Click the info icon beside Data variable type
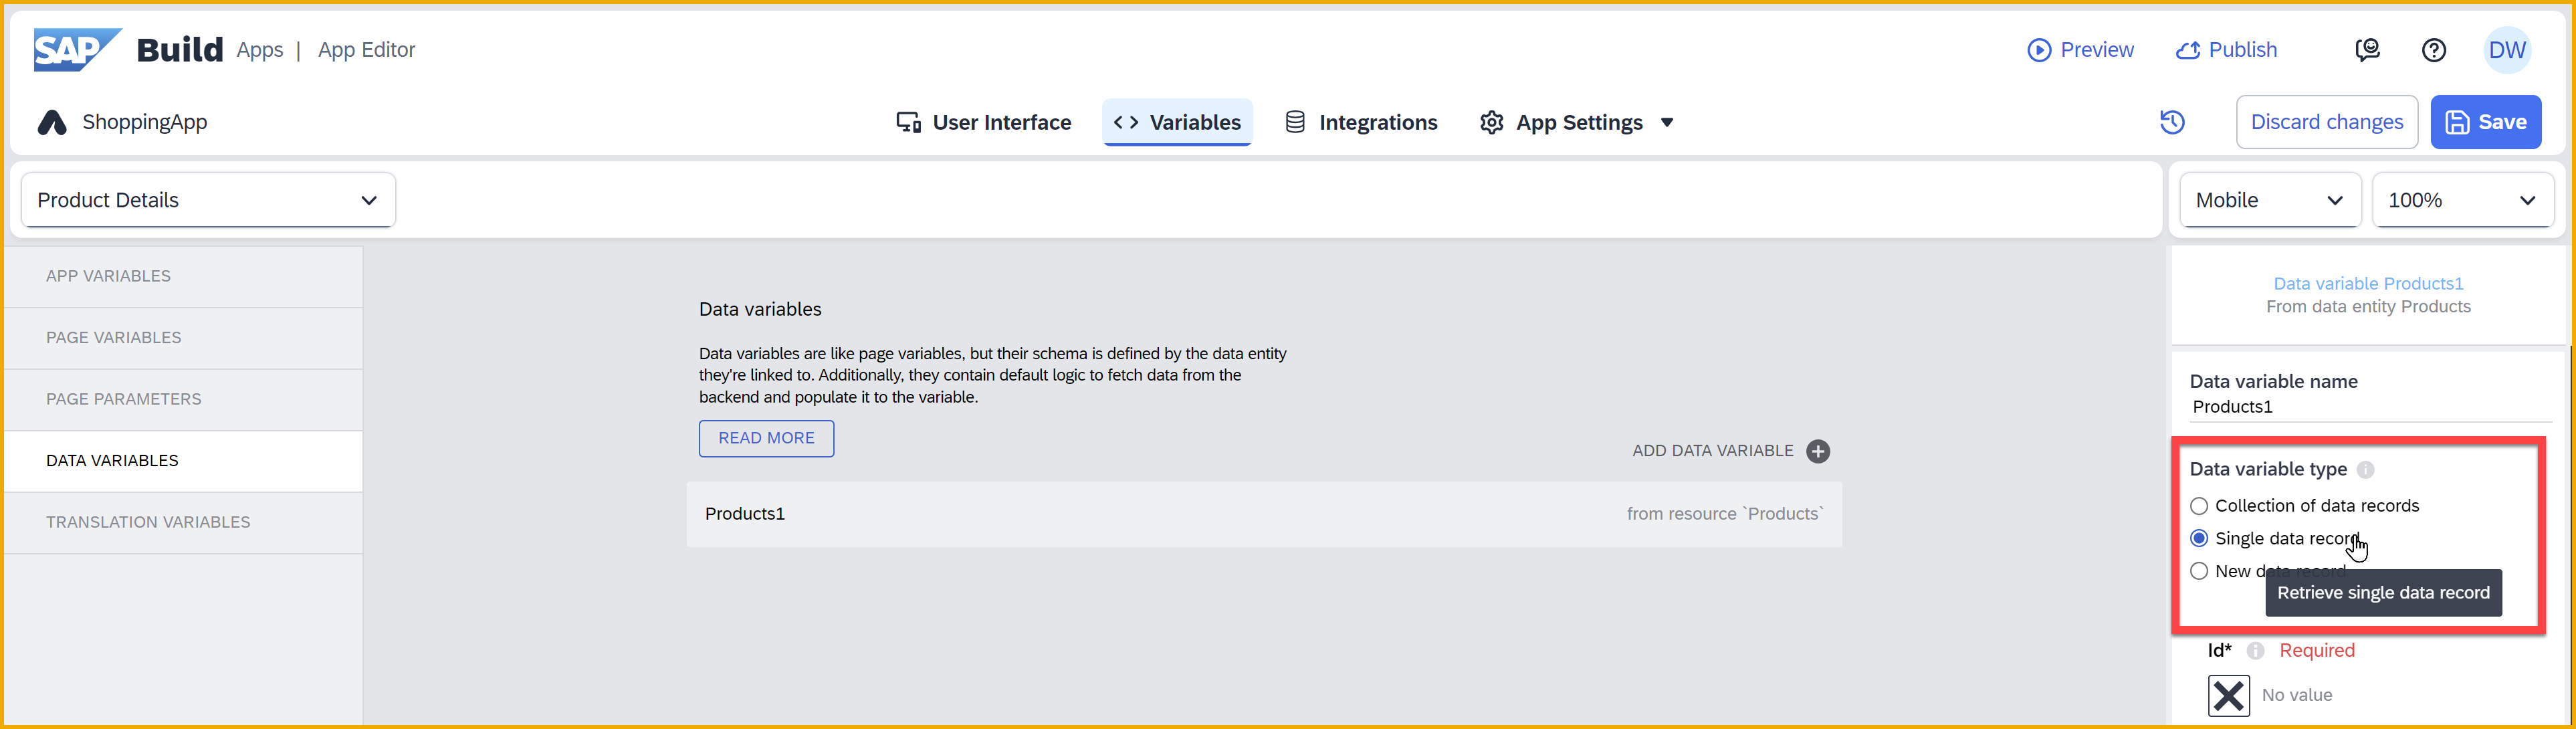Viewport: 2576px width, 729px height. tap(2365, 469)
